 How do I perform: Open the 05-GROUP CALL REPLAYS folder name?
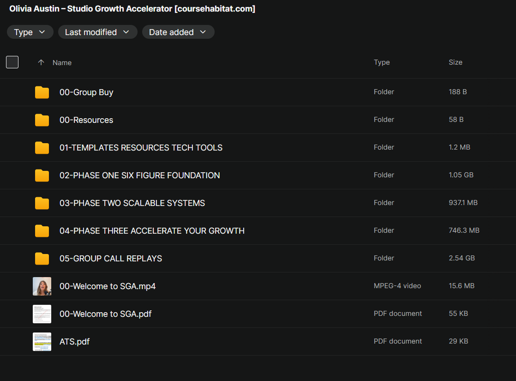[x=111, y=259]
